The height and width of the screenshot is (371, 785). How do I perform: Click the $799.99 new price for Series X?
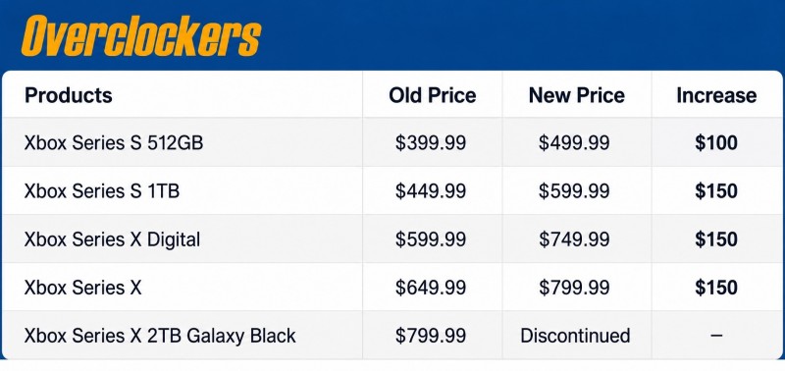pyautogui.click(x=574, y=288)
